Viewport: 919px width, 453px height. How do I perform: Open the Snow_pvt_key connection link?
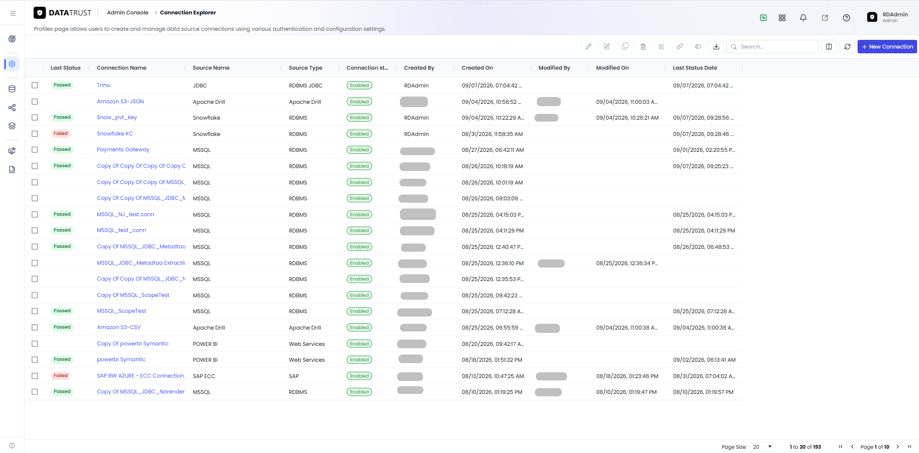pyautogui.click(x=117, y=117)
